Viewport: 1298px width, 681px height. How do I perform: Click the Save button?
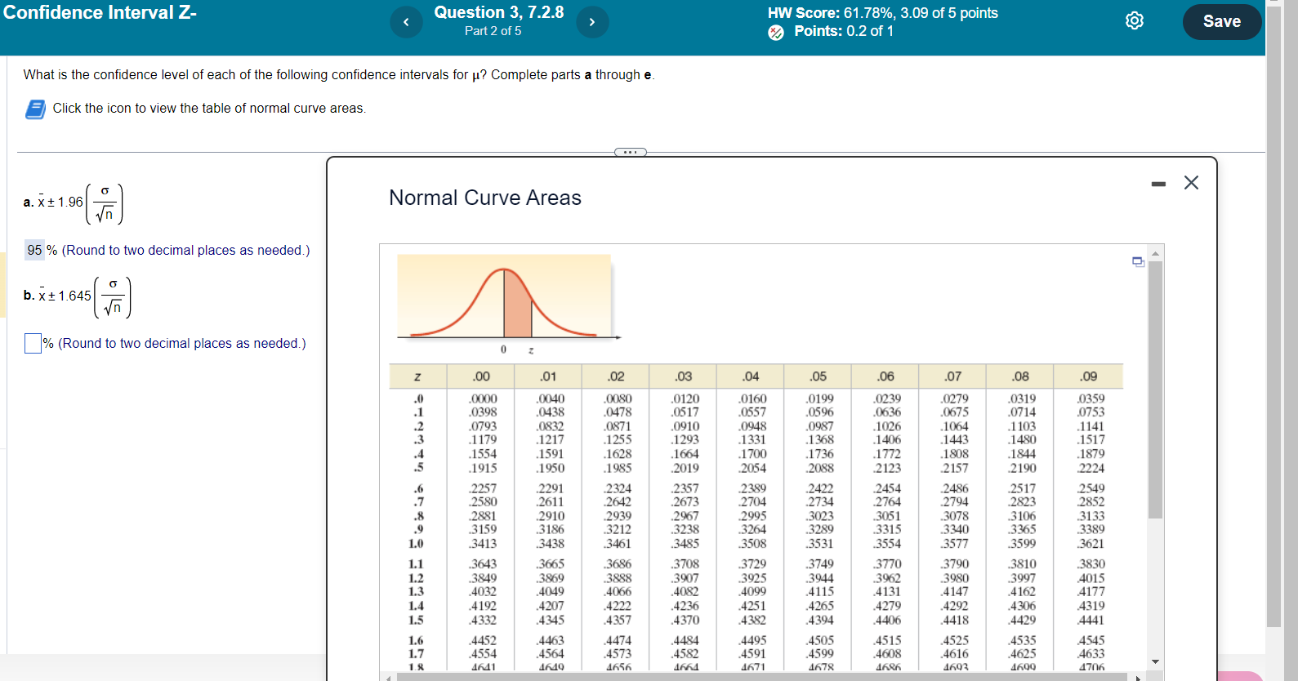click(x=1221, y=21)
